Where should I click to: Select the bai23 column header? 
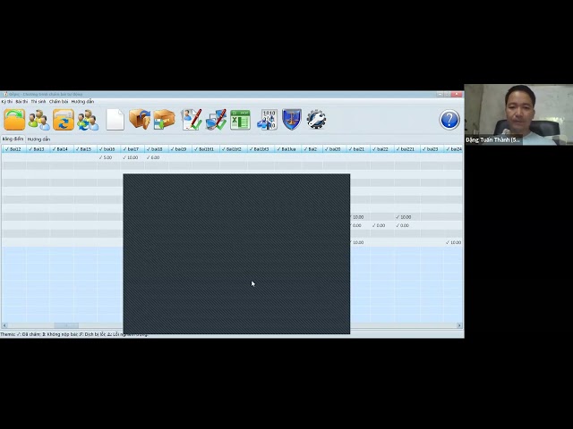[x=431, y=149]
